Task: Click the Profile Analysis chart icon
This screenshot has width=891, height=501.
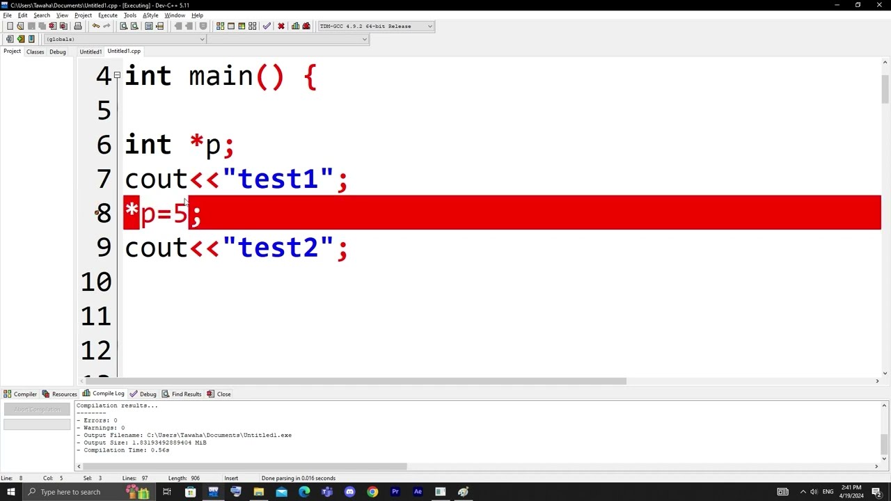Action: pos(295,26)
